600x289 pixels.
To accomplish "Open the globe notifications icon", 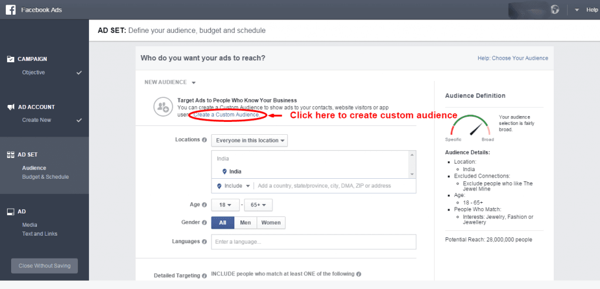I will 555,9.
